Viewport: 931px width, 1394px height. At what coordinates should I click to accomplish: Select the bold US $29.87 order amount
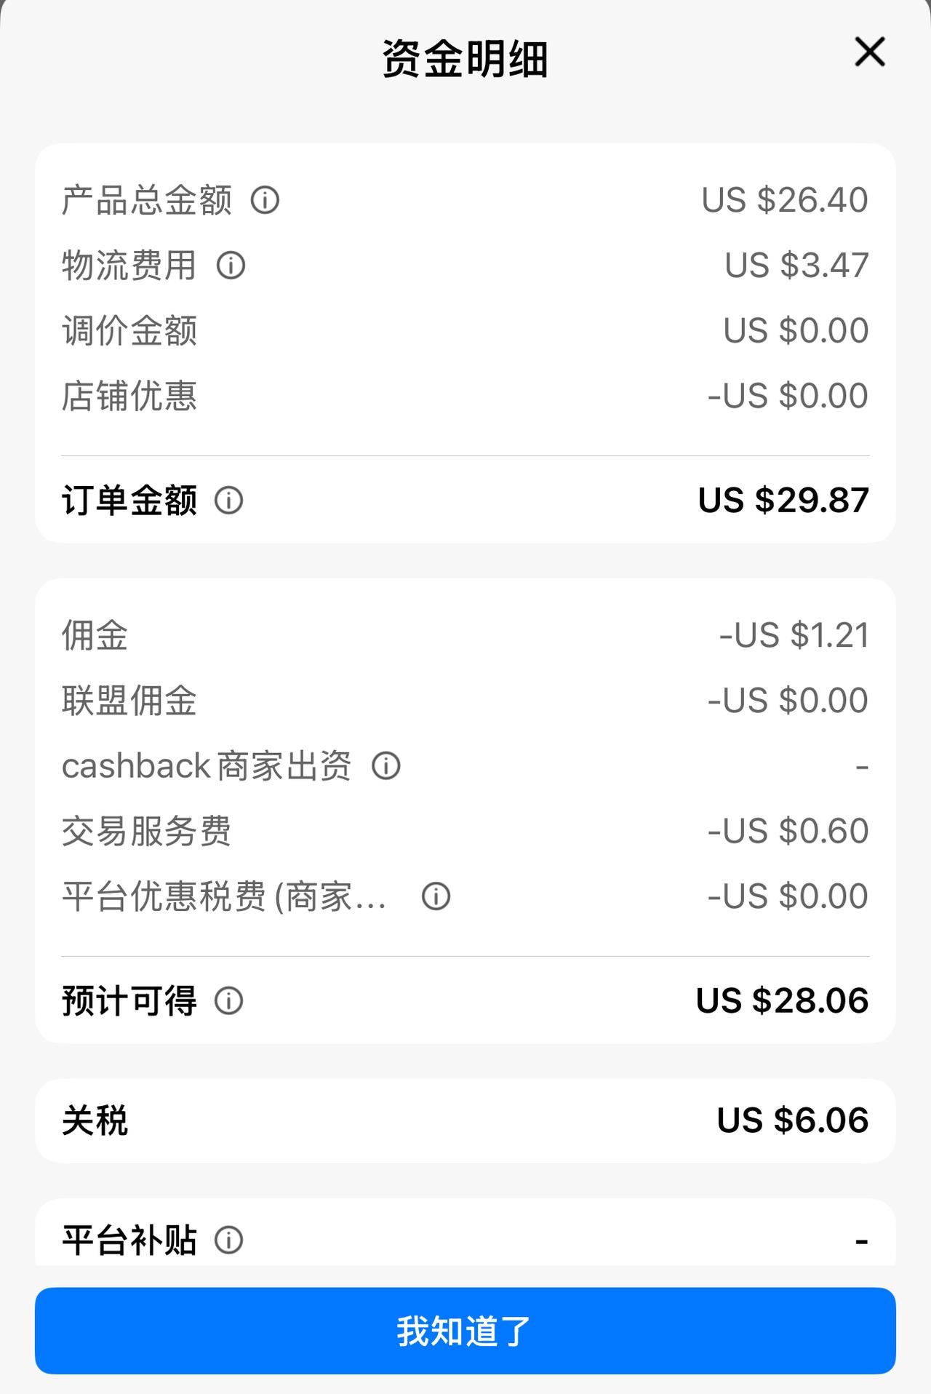(x=783, y=501)
